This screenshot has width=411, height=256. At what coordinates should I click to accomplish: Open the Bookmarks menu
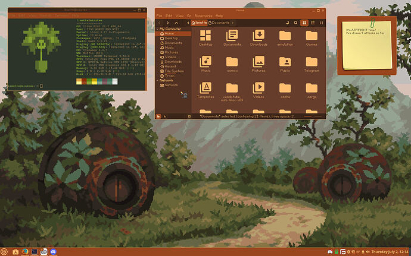(x=203, y=15)
